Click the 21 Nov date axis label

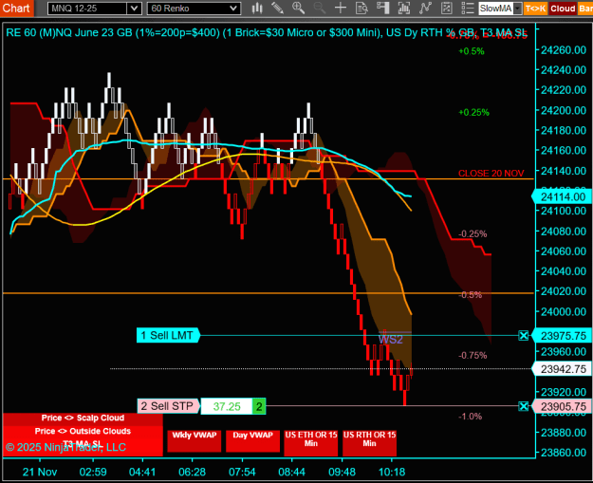(40, 472)
